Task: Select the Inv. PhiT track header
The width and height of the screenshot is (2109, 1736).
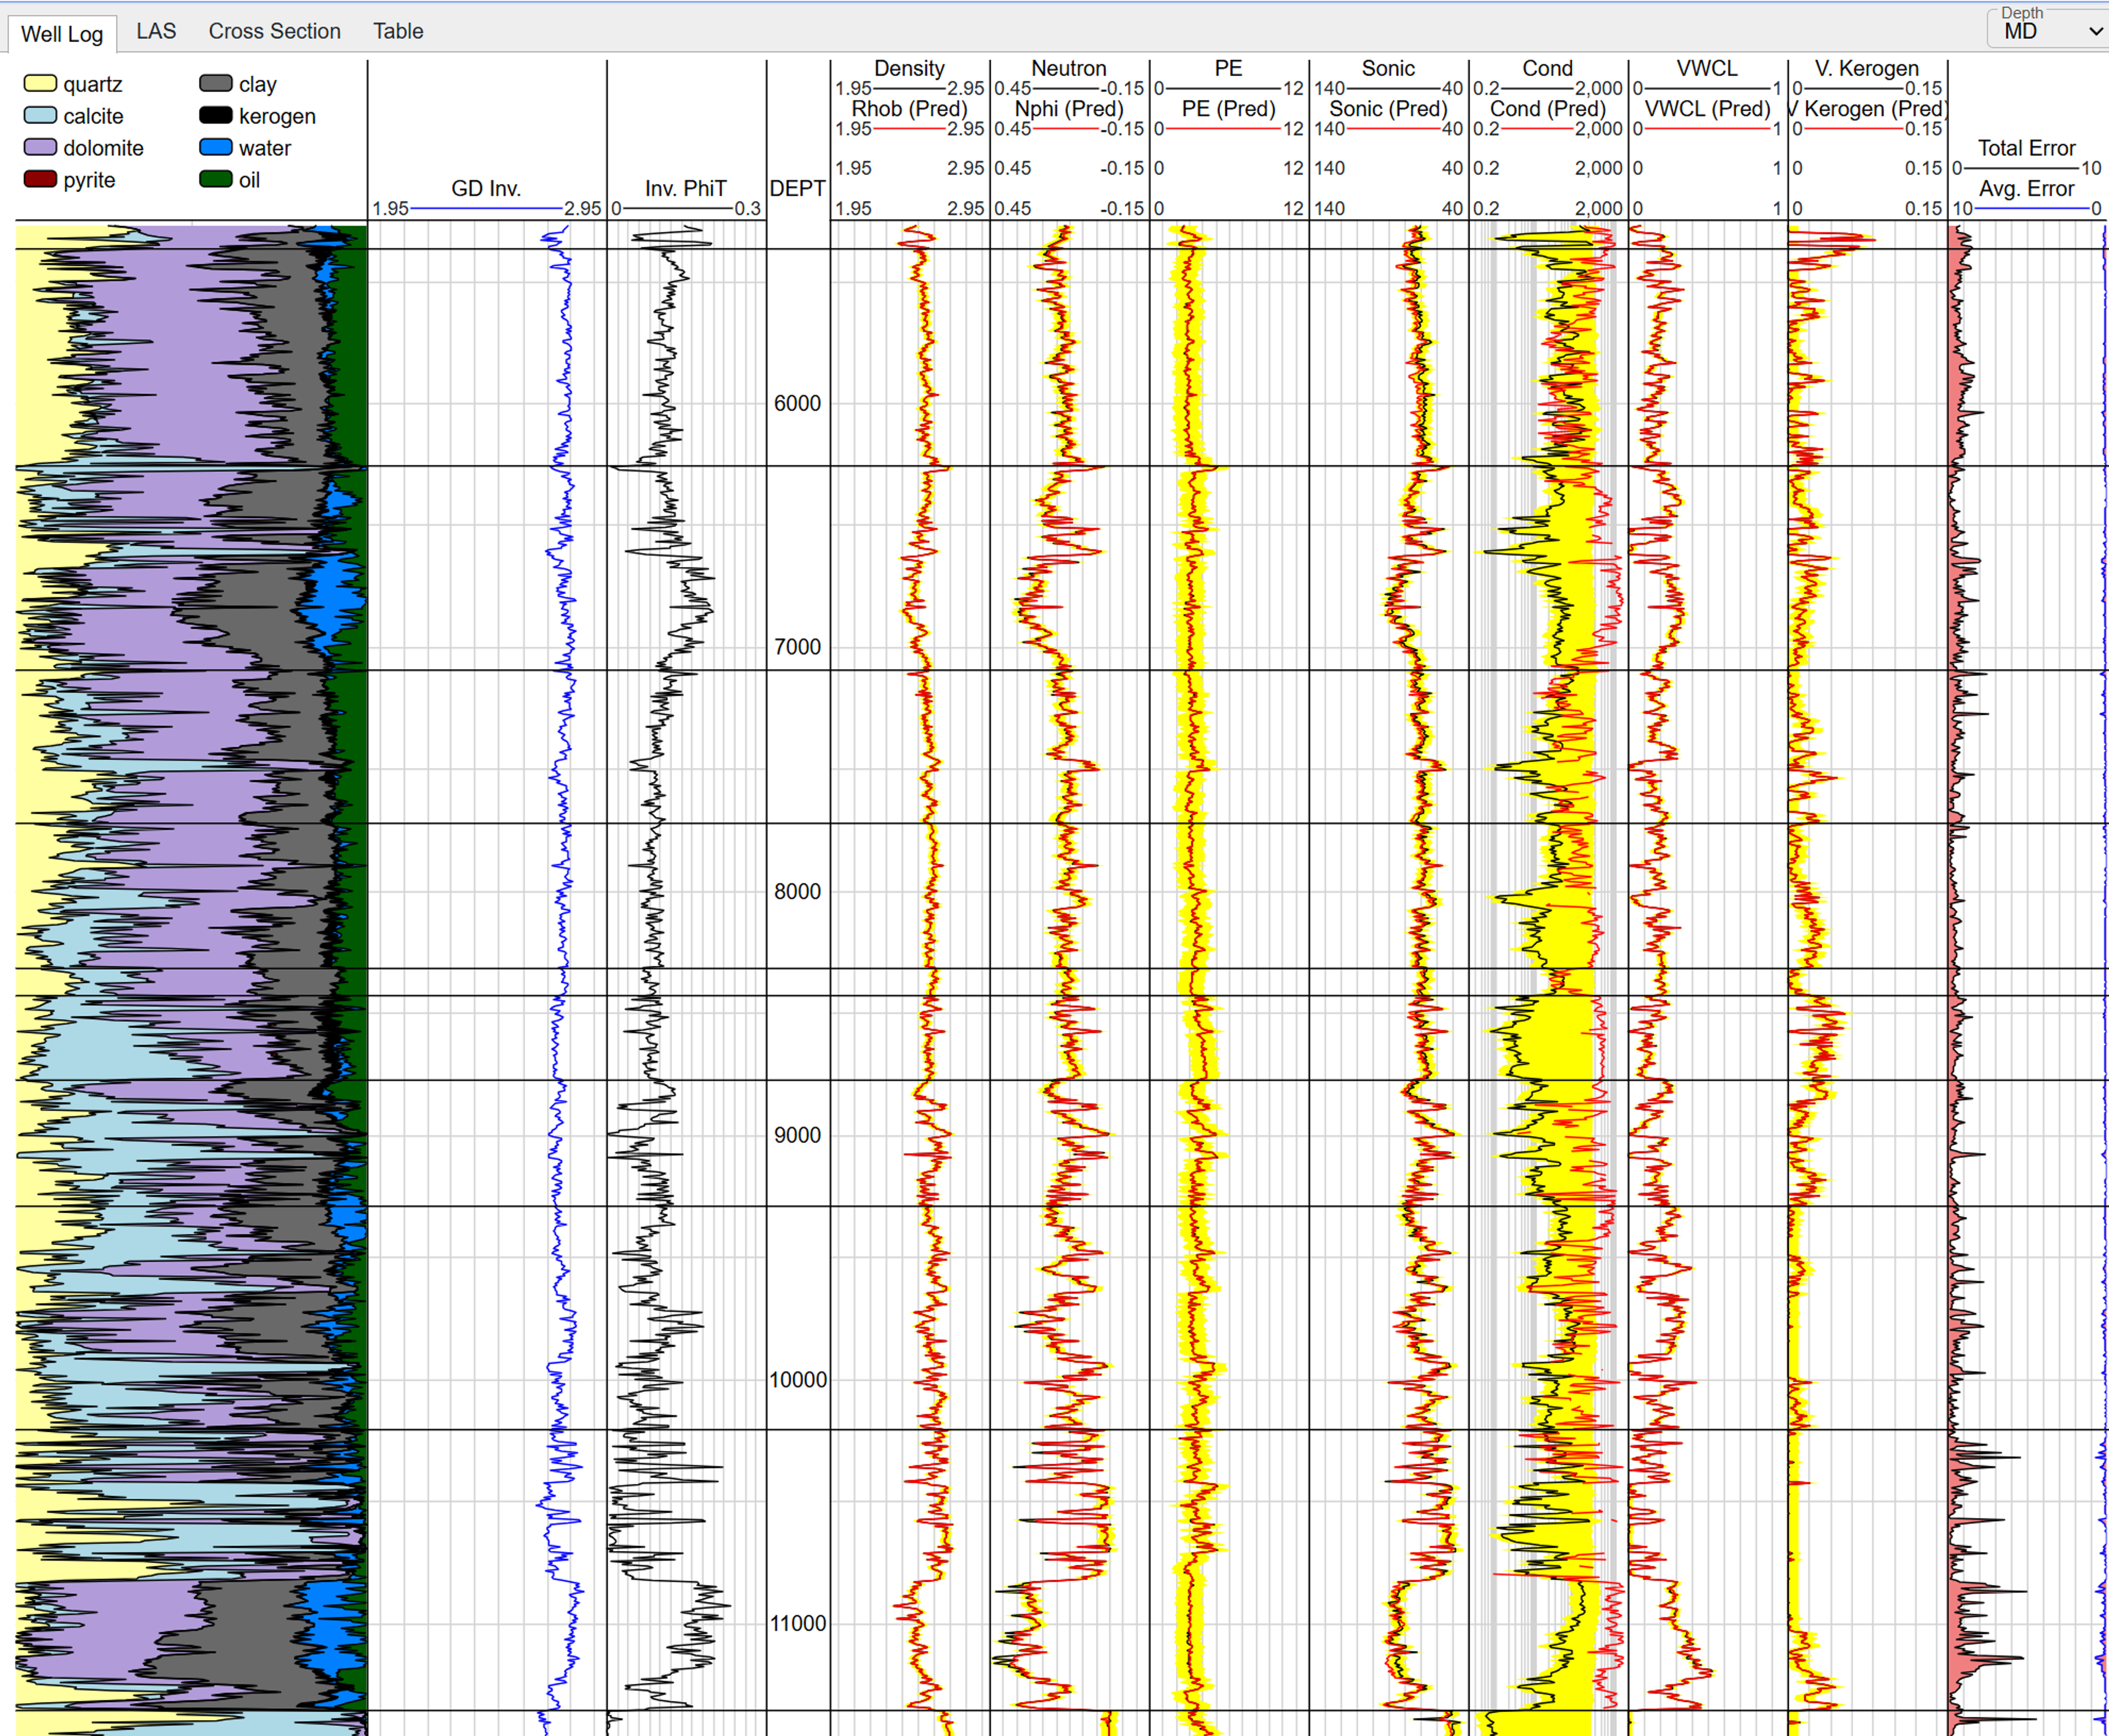Action: 685,188
